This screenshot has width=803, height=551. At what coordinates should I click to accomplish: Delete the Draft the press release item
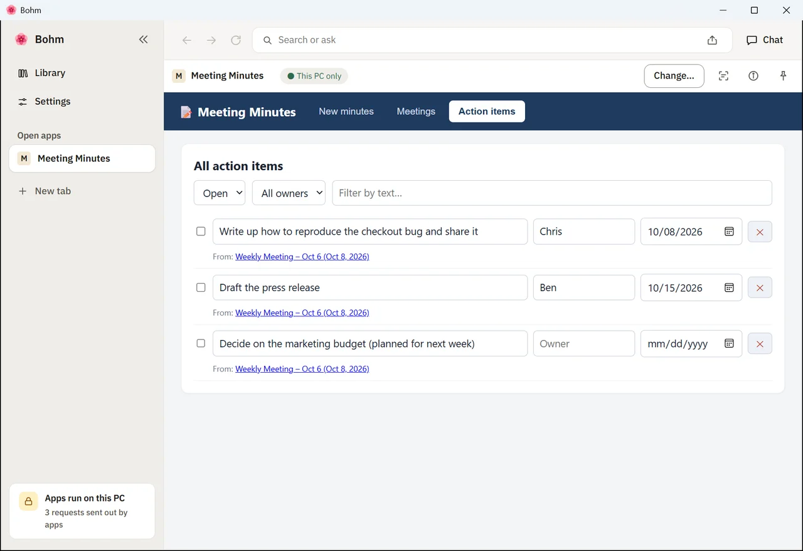point(760,287)
